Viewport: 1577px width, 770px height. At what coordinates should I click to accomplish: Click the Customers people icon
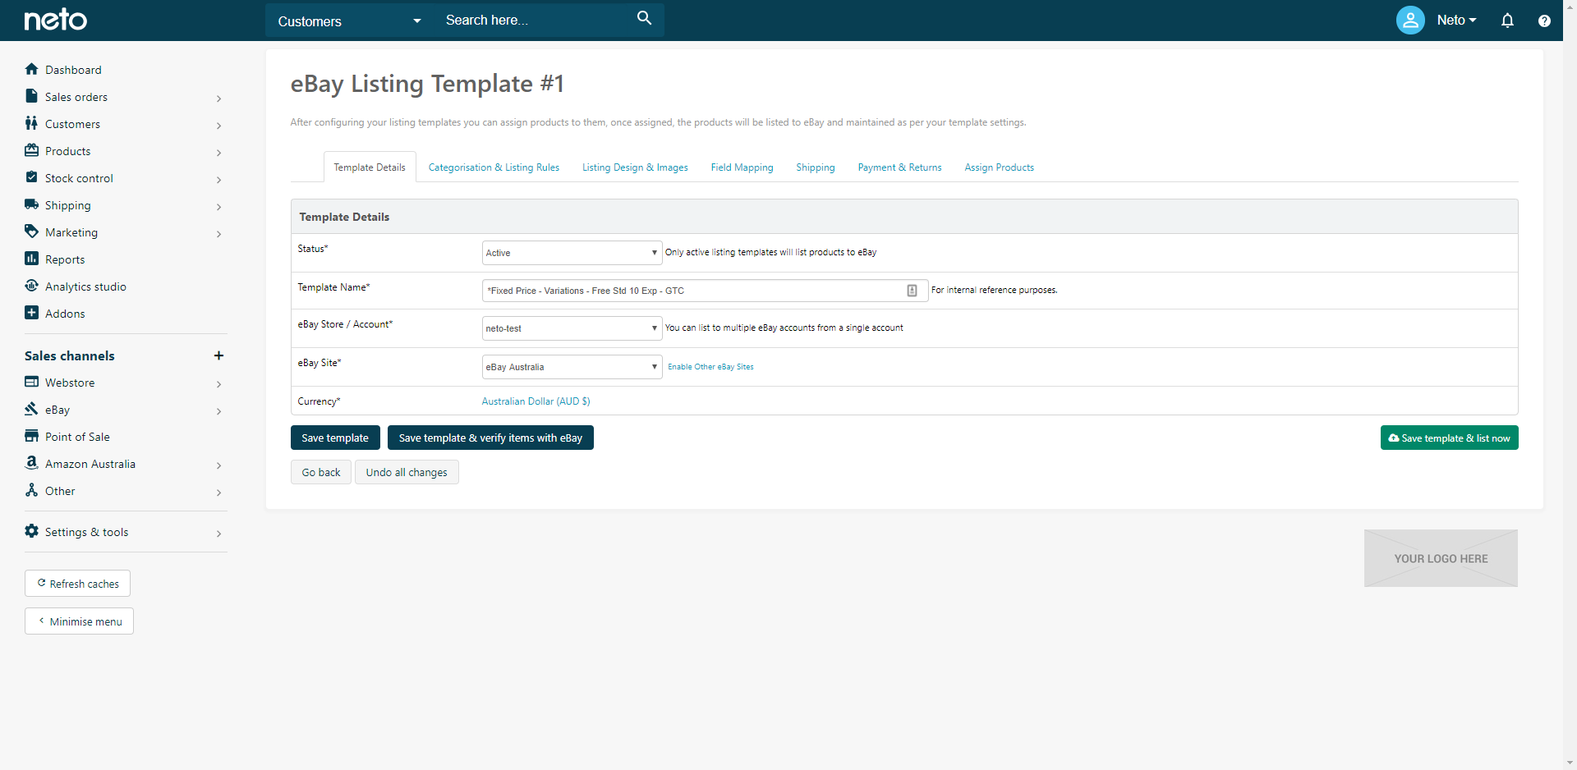coord(32,123)
